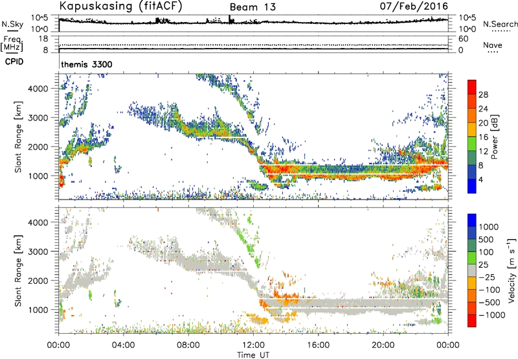Click the gray segment of Velocity color bar

[472, 271]
